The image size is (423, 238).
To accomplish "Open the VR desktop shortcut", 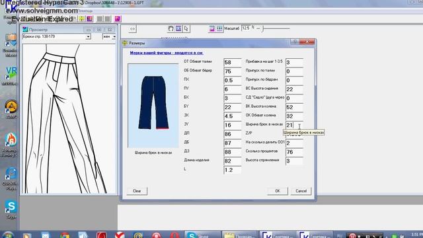I will coord(11,75).
